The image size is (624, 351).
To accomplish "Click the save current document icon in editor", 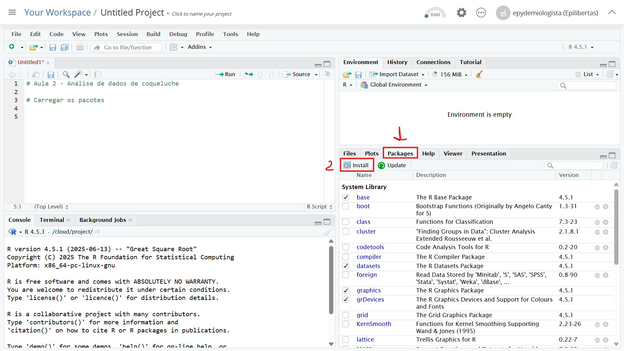I will pos(51,74).
